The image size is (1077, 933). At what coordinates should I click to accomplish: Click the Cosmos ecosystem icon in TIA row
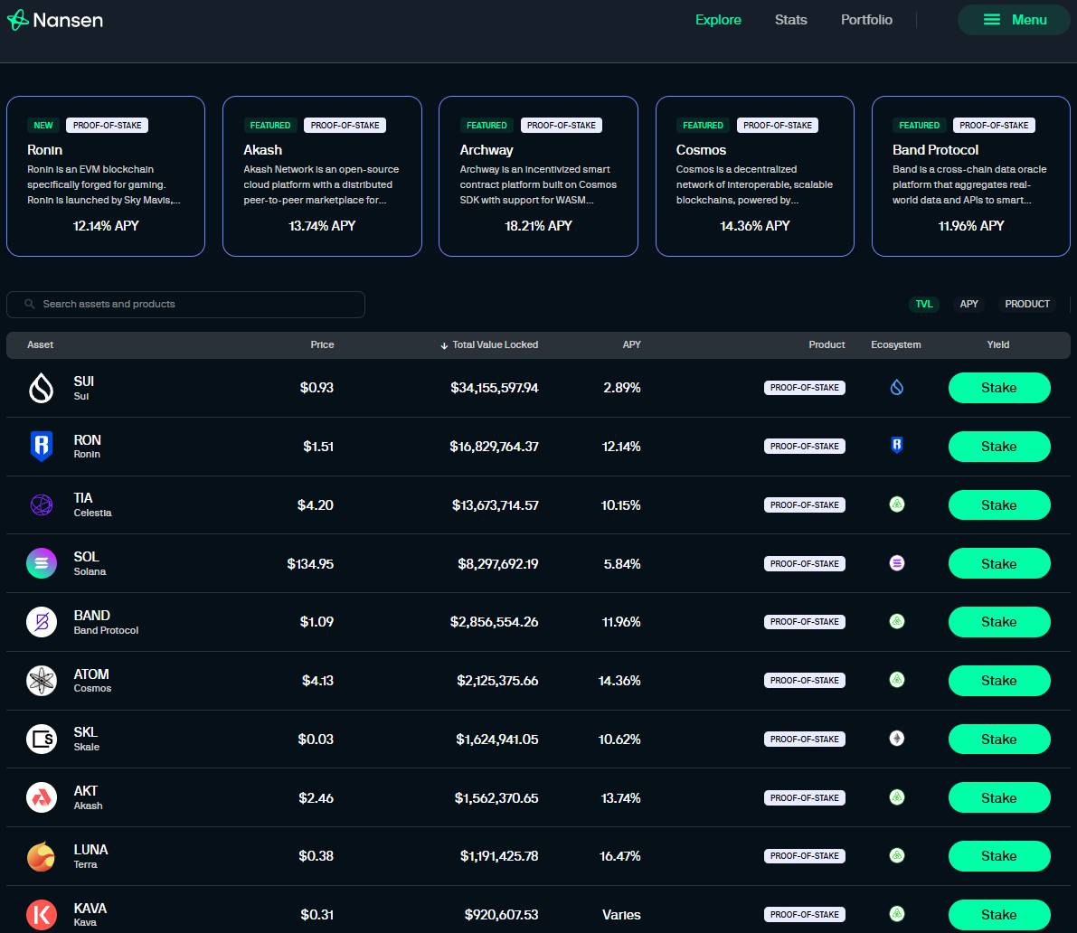(x=896, y=504)
